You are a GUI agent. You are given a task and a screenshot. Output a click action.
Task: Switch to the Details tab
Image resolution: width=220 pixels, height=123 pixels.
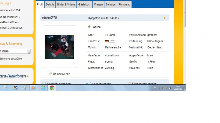50,5
